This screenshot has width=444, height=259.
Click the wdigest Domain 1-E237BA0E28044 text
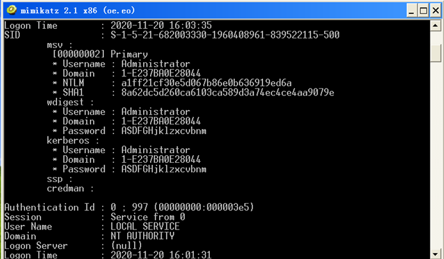pos(161,121)
